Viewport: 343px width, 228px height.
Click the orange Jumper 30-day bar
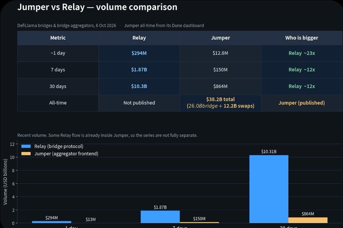(x=308, y=220)
